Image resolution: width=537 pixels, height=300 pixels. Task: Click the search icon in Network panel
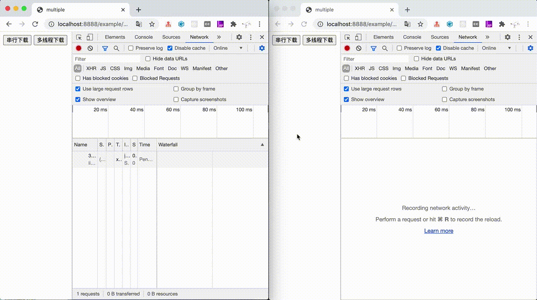click(x=117, y=48)
